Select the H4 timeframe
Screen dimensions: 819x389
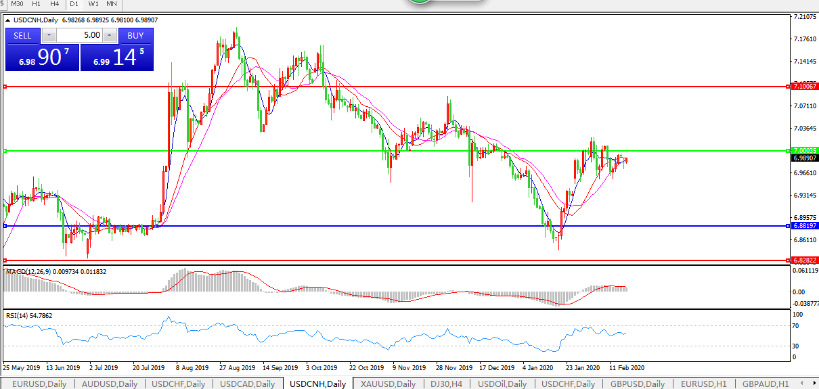[x=54, y=3]
